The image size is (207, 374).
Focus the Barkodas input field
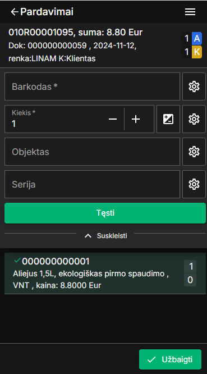pos(92,86)
